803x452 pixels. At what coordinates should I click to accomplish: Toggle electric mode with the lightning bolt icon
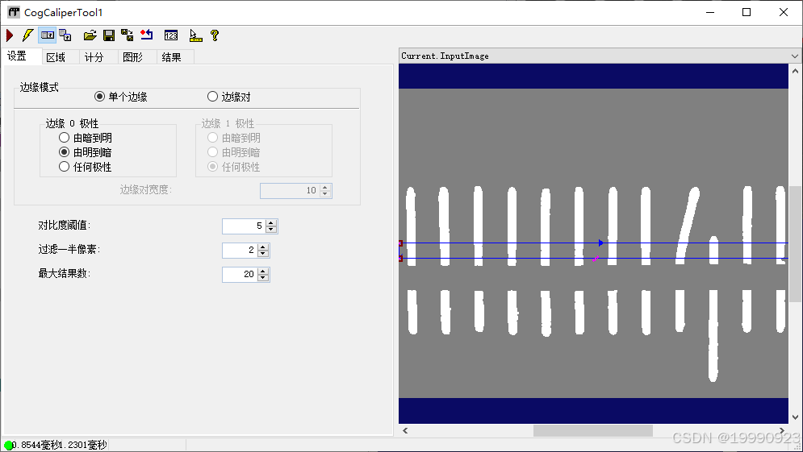click(27, 35)
